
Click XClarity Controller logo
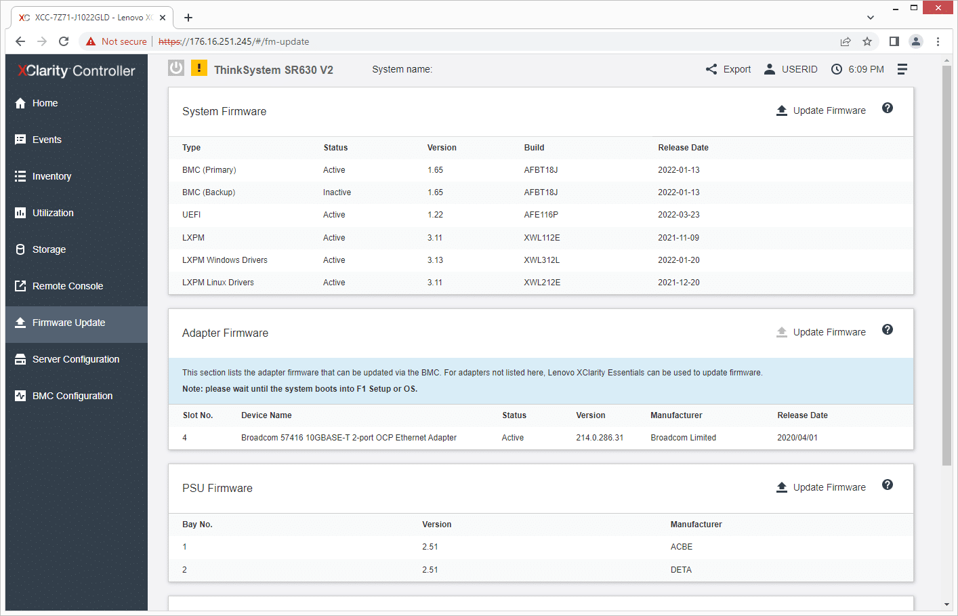77,70
